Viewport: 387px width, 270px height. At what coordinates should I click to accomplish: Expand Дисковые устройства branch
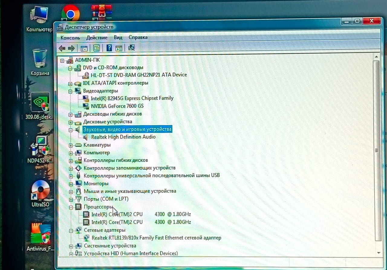tap(70, 122)
